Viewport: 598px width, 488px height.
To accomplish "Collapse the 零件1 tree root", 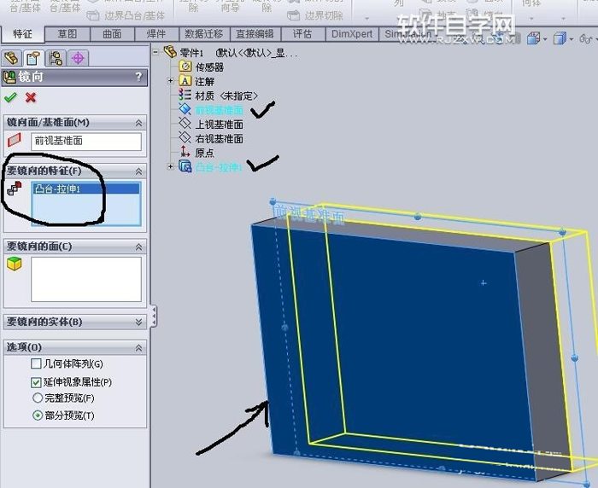I will (x=155, y=52).
